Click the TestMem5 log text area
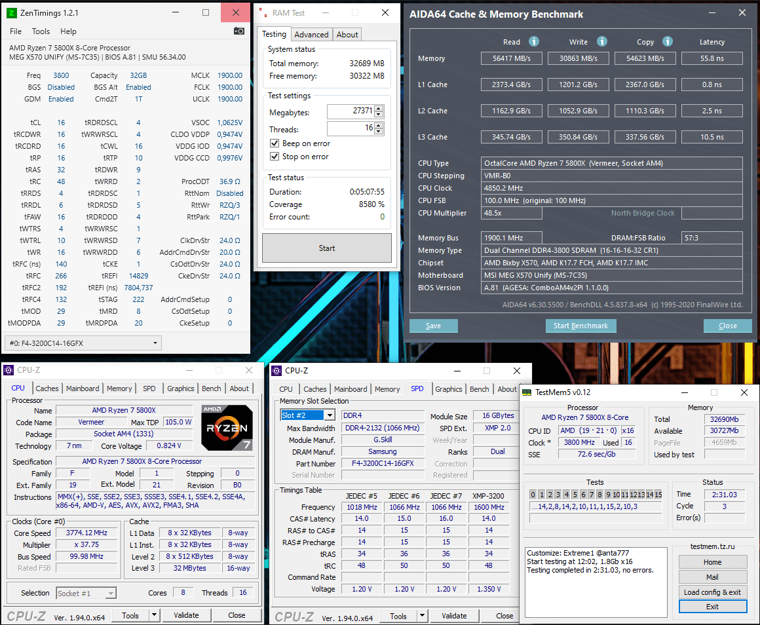The image size is (760, 625). [596, 582]
